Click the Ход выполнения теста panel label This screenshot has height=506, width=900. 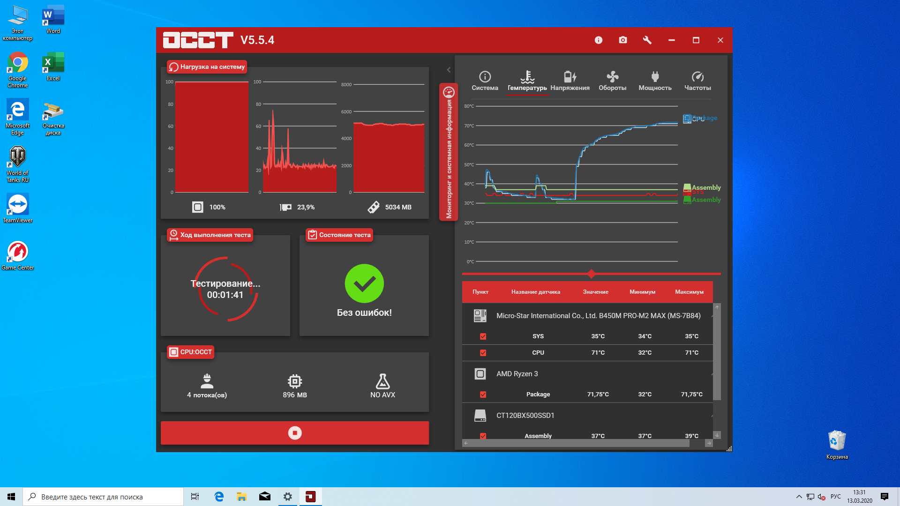pyautogui.click(x=210, y=235)
